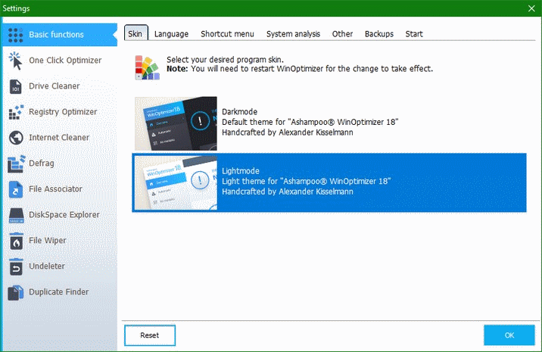The height and width of the screenshot is (352, 542).
Task: Open the Shortcut menu tab
Action: coord(227,34)
